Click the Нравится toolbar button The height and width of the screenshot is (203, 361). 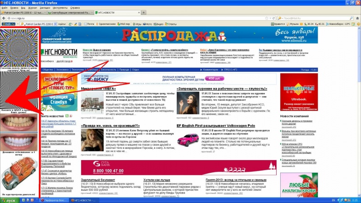[x=278, y=24]
